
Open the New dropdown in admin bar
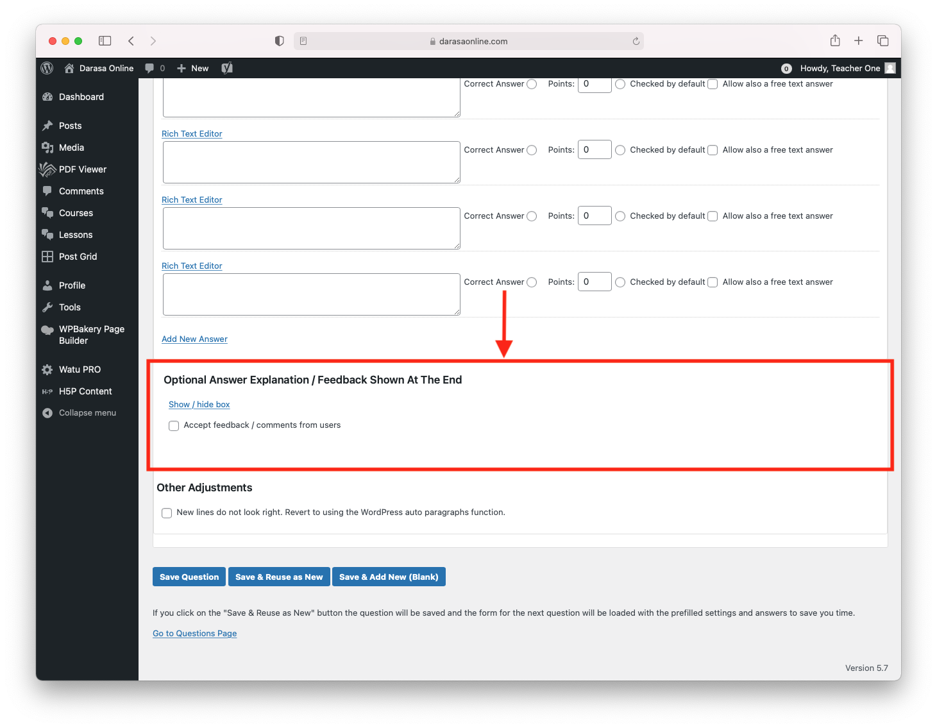click(x=193, y=68)
